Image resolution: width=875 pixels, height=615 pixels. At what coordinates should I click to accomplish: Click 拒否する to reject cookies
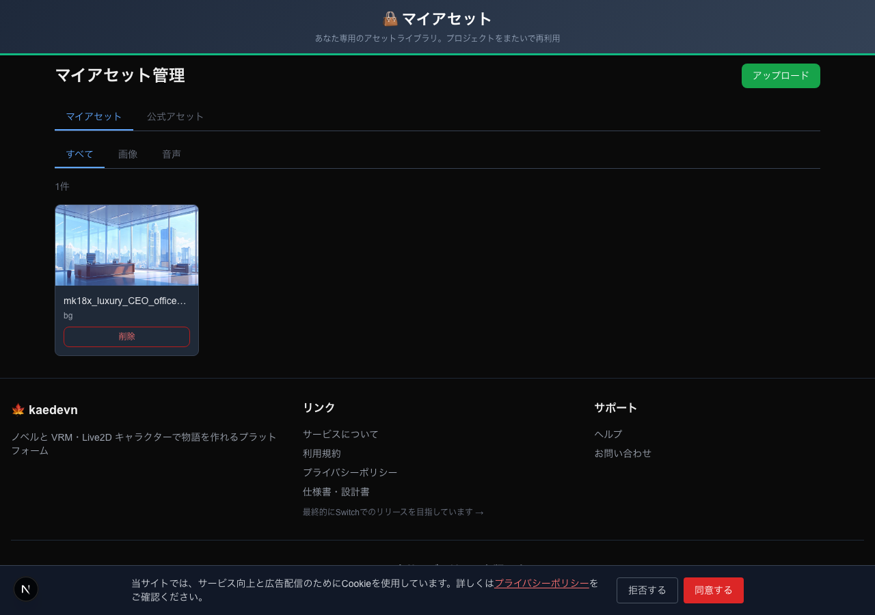point(647,590)
